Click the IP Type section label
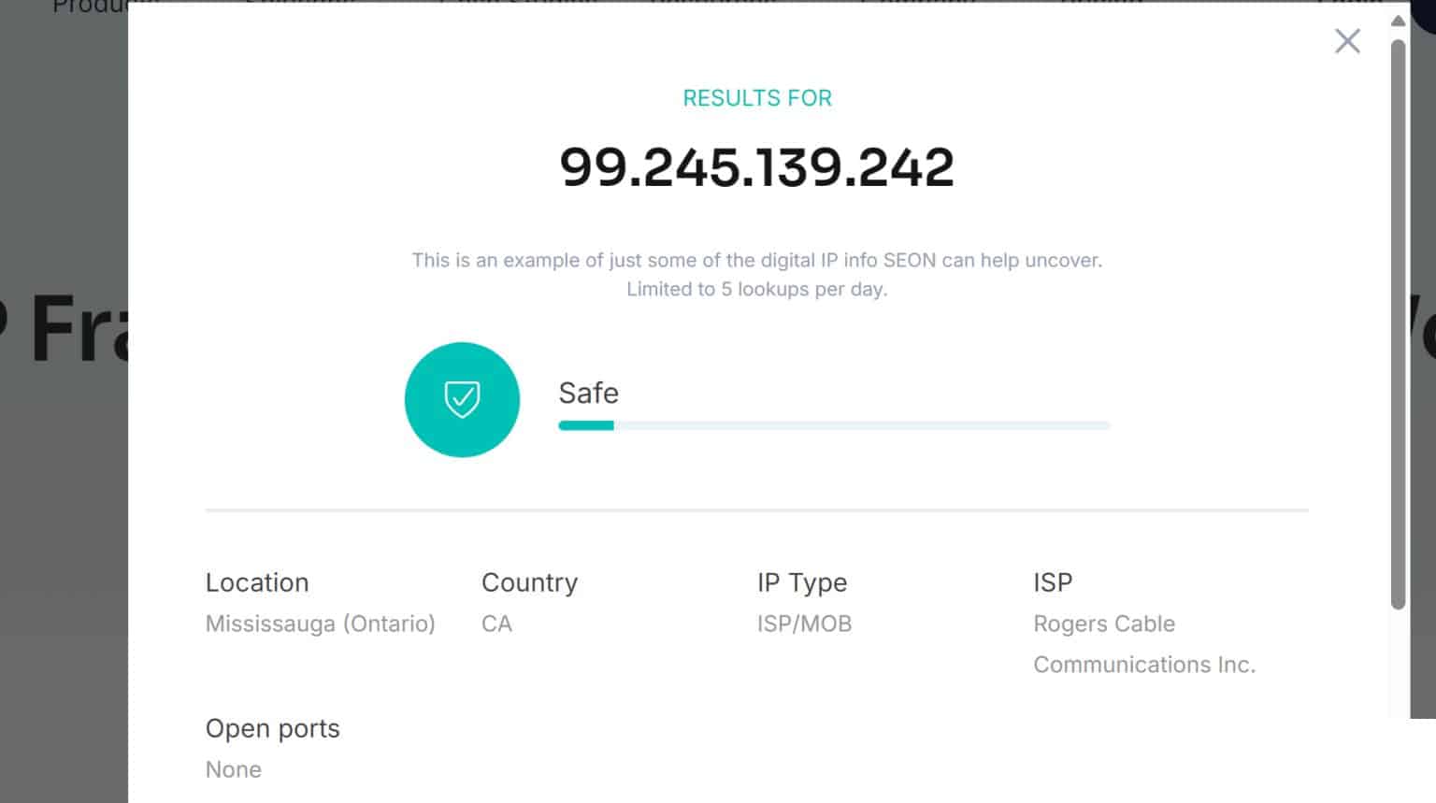 tap(802, 582)
